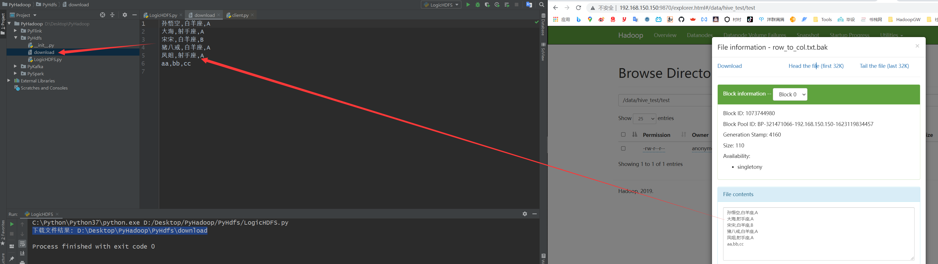The width and height of the screenshot is (938, 264).
Task: Click the restore layout icon in Run panel
Action: click(x=12, y=246)
